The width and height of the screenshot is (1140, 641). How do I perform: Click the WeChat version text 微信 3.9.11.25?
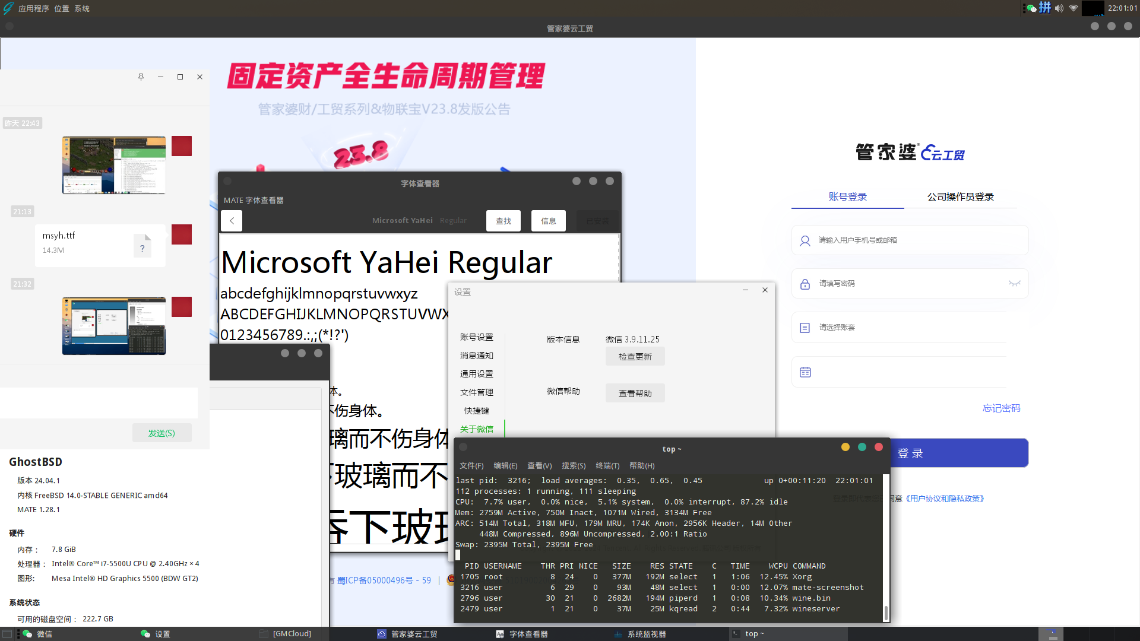point(632,339)
